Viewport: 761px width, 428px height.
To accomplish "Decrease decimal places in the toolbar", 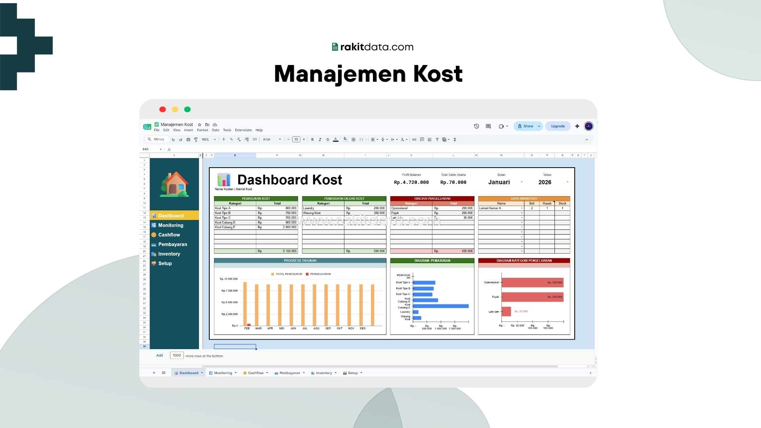I will tap(239, 139).
